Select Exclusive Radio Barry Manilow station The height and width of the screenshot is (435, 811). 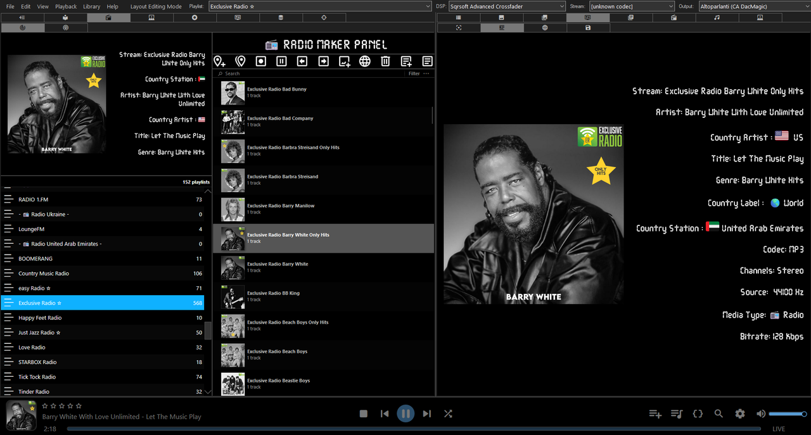click(323, 209)
